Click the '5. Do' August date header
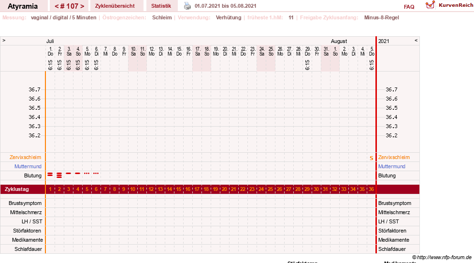The image size is (474, 263). coord(372,51)
